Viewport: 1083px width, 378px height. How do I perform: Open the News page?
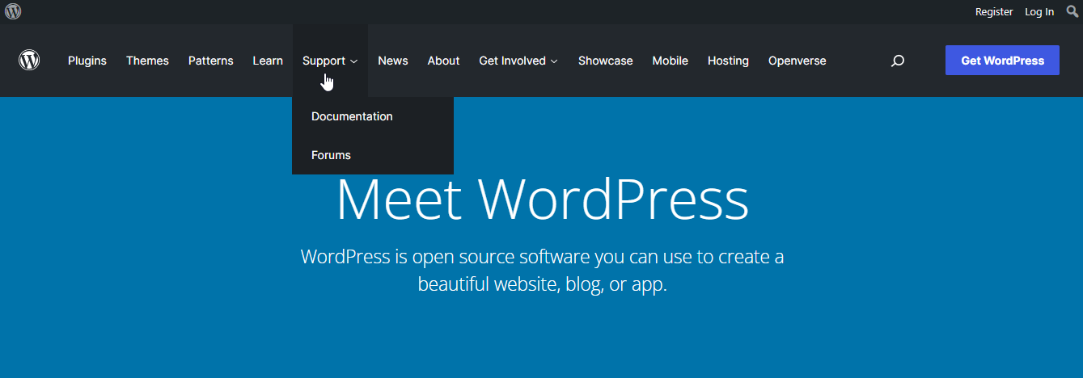click(x=393, y=61)
